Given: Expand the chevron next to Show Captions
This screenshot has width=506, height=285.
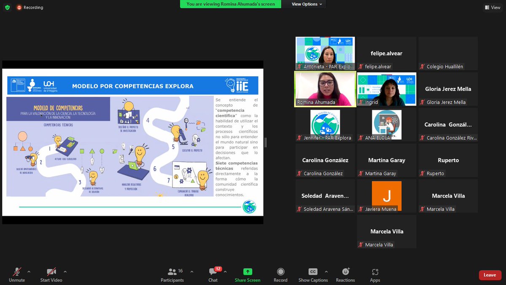Looking at the screenshot, I should pos(326,271).
